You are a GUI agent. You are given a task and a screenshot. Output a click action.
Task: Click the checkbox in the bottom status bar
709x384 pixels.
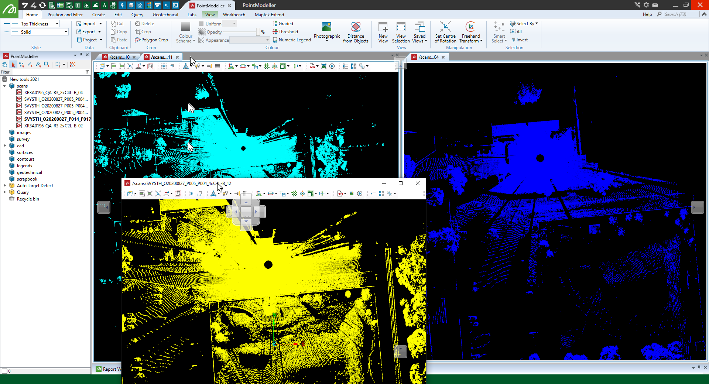[x=4, y=371]
